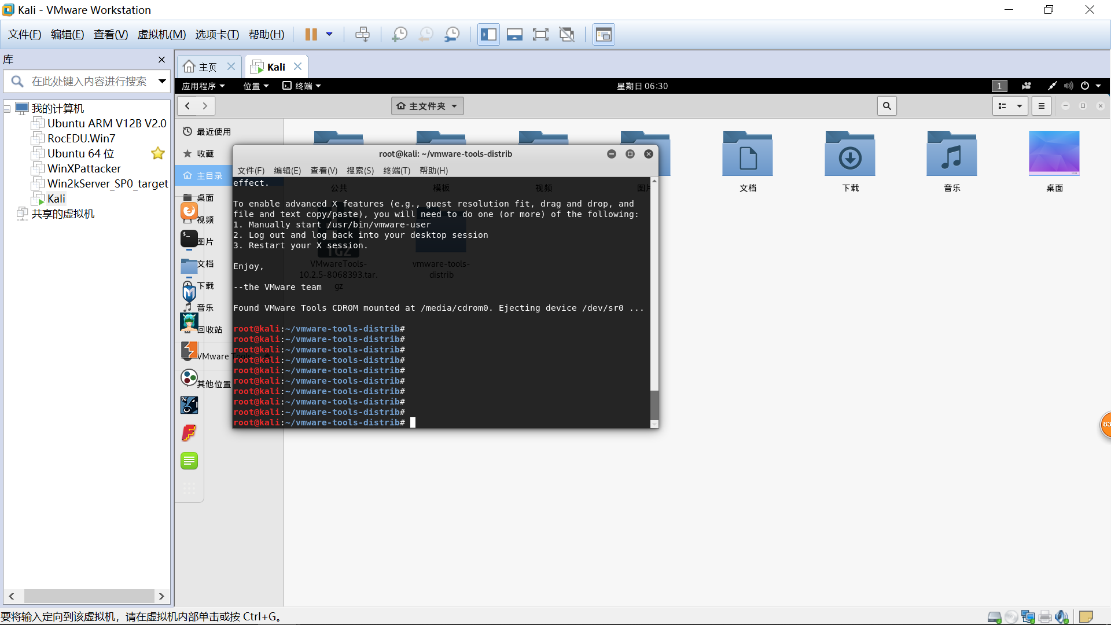
Task: Toggle the library sidebar view button
Action: [x=488, y=35]
